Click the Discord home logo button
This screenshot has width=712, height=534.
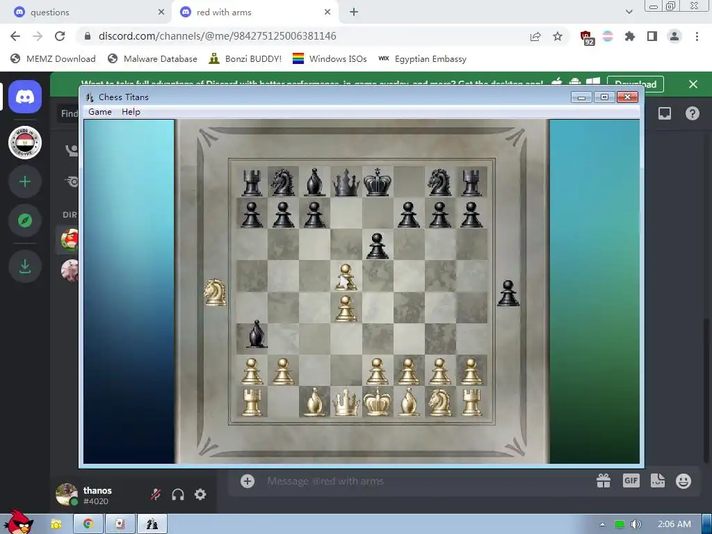pos(25,97)
